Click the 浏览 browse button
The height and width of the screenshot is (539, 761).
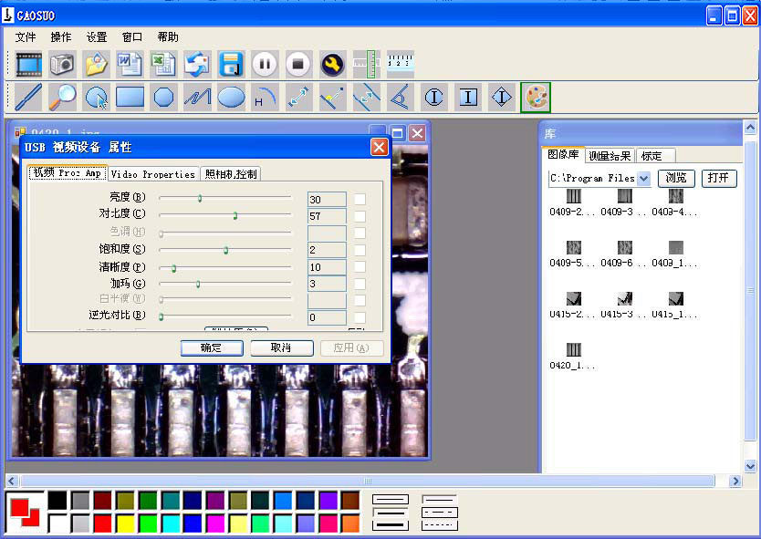(676, 178)
